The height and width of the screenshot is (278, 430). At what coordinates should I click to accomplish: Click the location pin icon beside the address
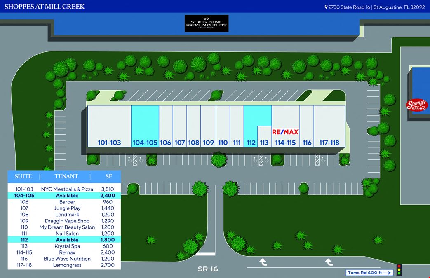pyautogui.click(x=326, y=7)
